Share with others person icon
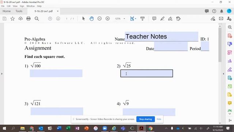 click(x=229, y=19)
